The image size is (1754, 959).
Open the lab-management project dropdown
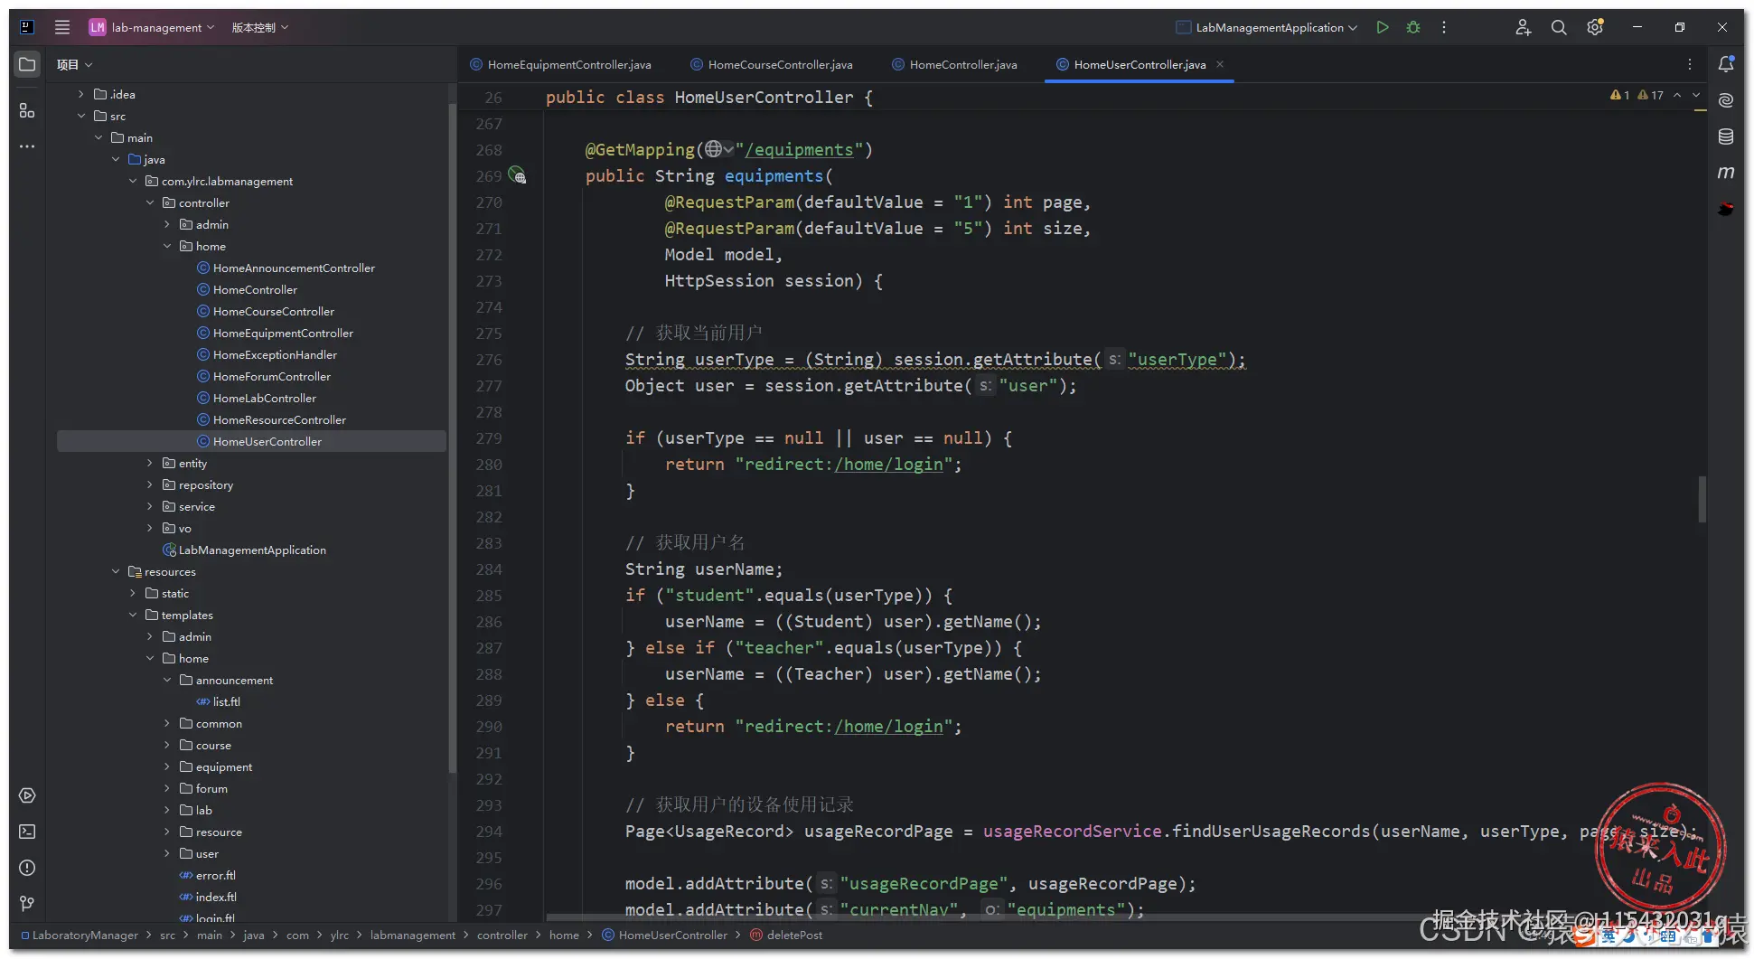pyautogui.click(x=152, y=27)
